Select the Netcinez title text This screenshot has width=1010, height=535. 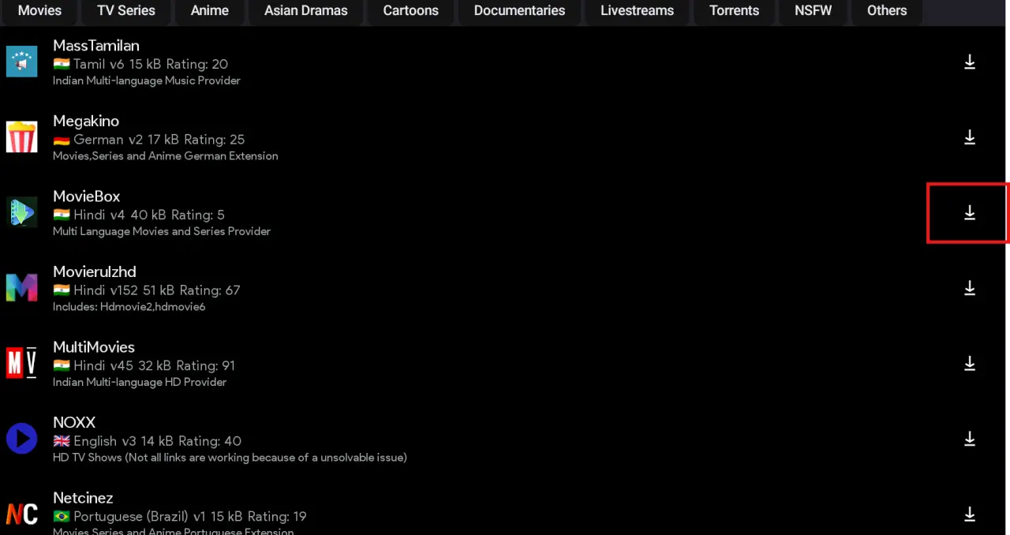pyautogui.click(x=83, y=498)
